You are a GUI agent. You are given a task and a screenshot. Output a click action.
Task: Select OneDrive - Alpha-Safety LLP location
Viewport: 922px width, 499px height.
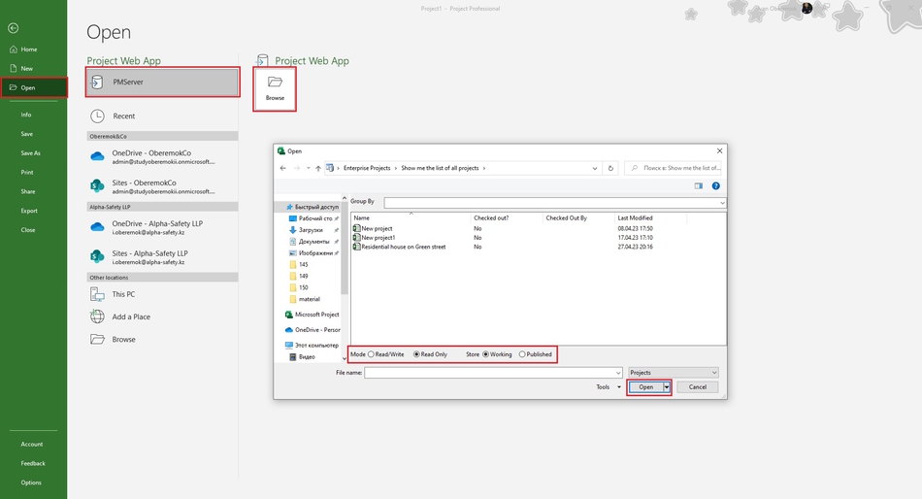[x=162, y=227]
